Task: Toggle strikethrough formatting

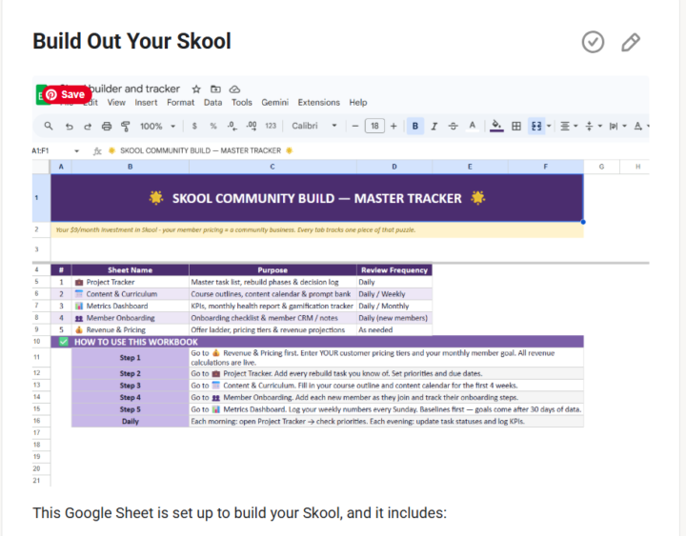Action: click(x=454, y=127)
